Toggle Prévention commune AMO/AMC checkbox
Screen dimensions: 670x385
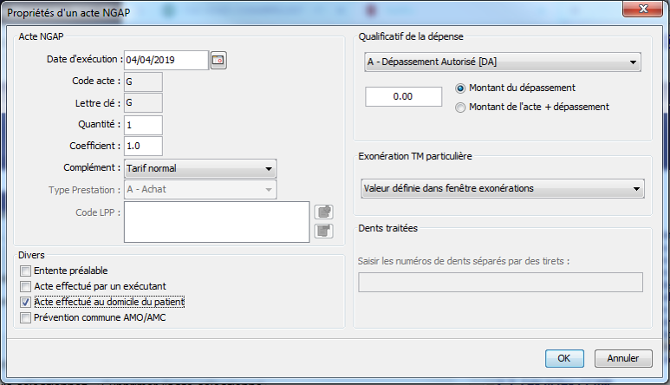[25, 317]
